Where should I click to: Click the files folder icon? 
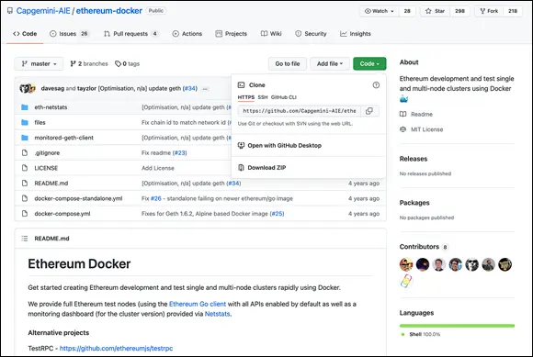coord(25,122)
